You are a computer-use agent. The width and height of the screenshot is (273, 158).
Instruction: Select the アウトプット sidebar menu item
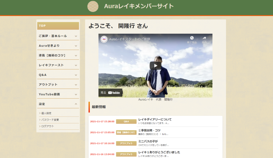click(48, 84)
